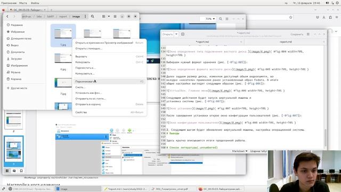Select the 1.jpg thumbnail
The height and width of the screenshot is (192, 341).
tap(63, 35)
